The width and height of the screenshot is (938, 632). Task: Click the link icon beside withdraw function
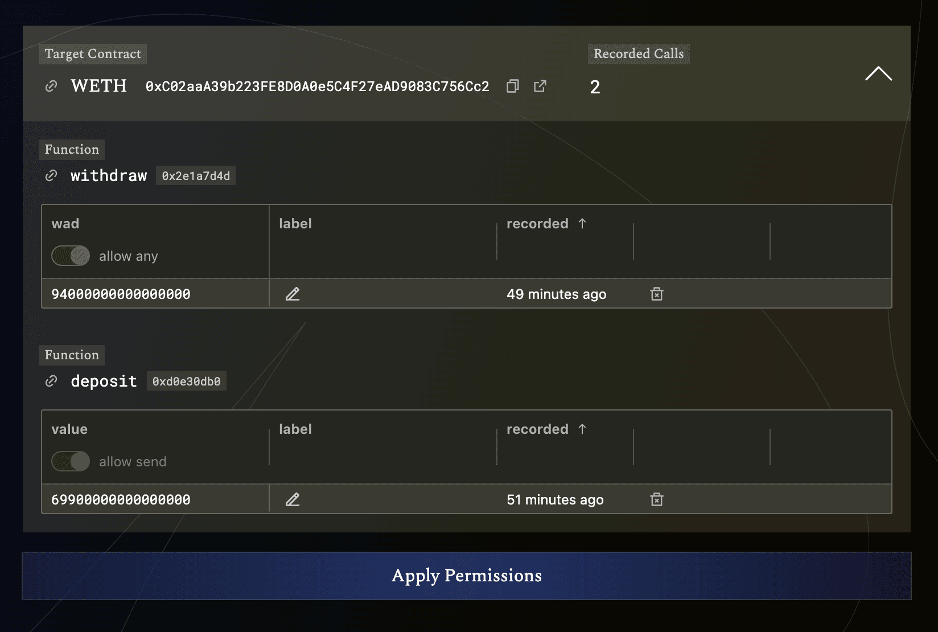(x=51, y=175)
